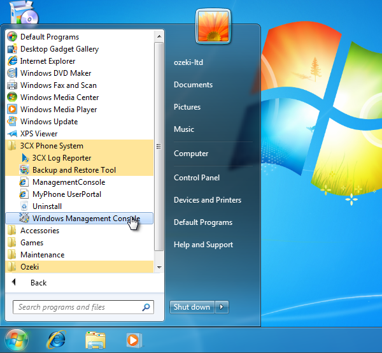Select the Uninstall text entry
This screenshot has width=382, height=353.
point(47,206)
